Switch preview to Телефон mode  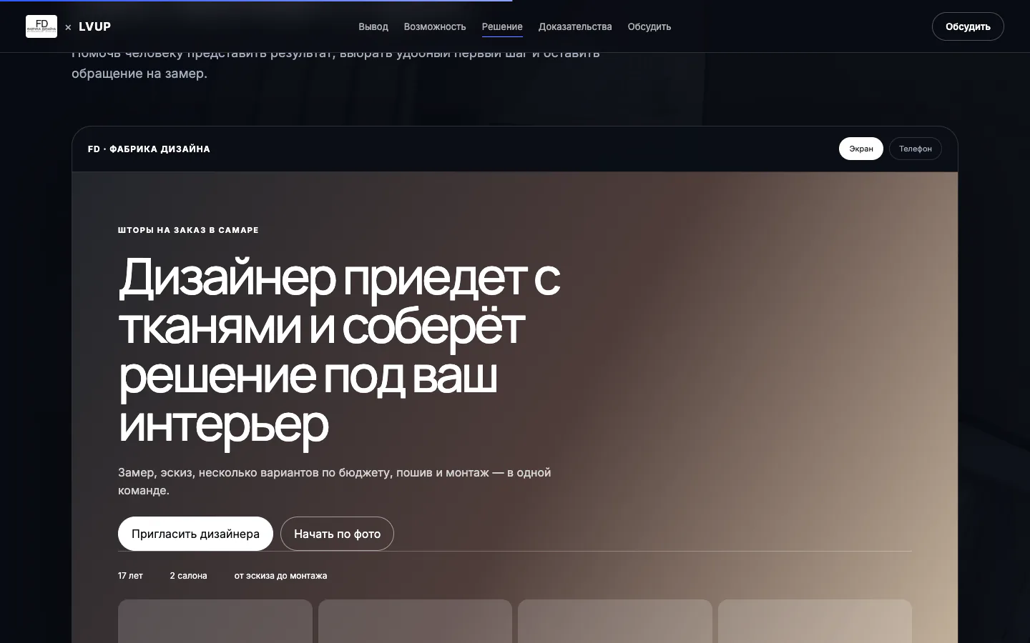pos(916,149)
